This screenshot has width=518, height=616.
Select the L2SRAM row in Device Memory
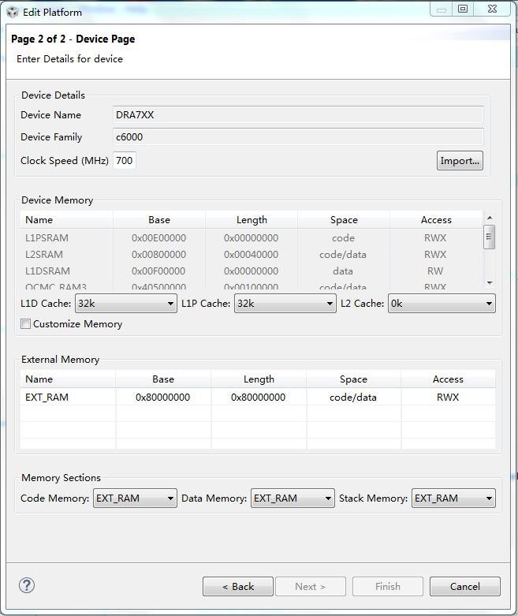click(252, 254)
